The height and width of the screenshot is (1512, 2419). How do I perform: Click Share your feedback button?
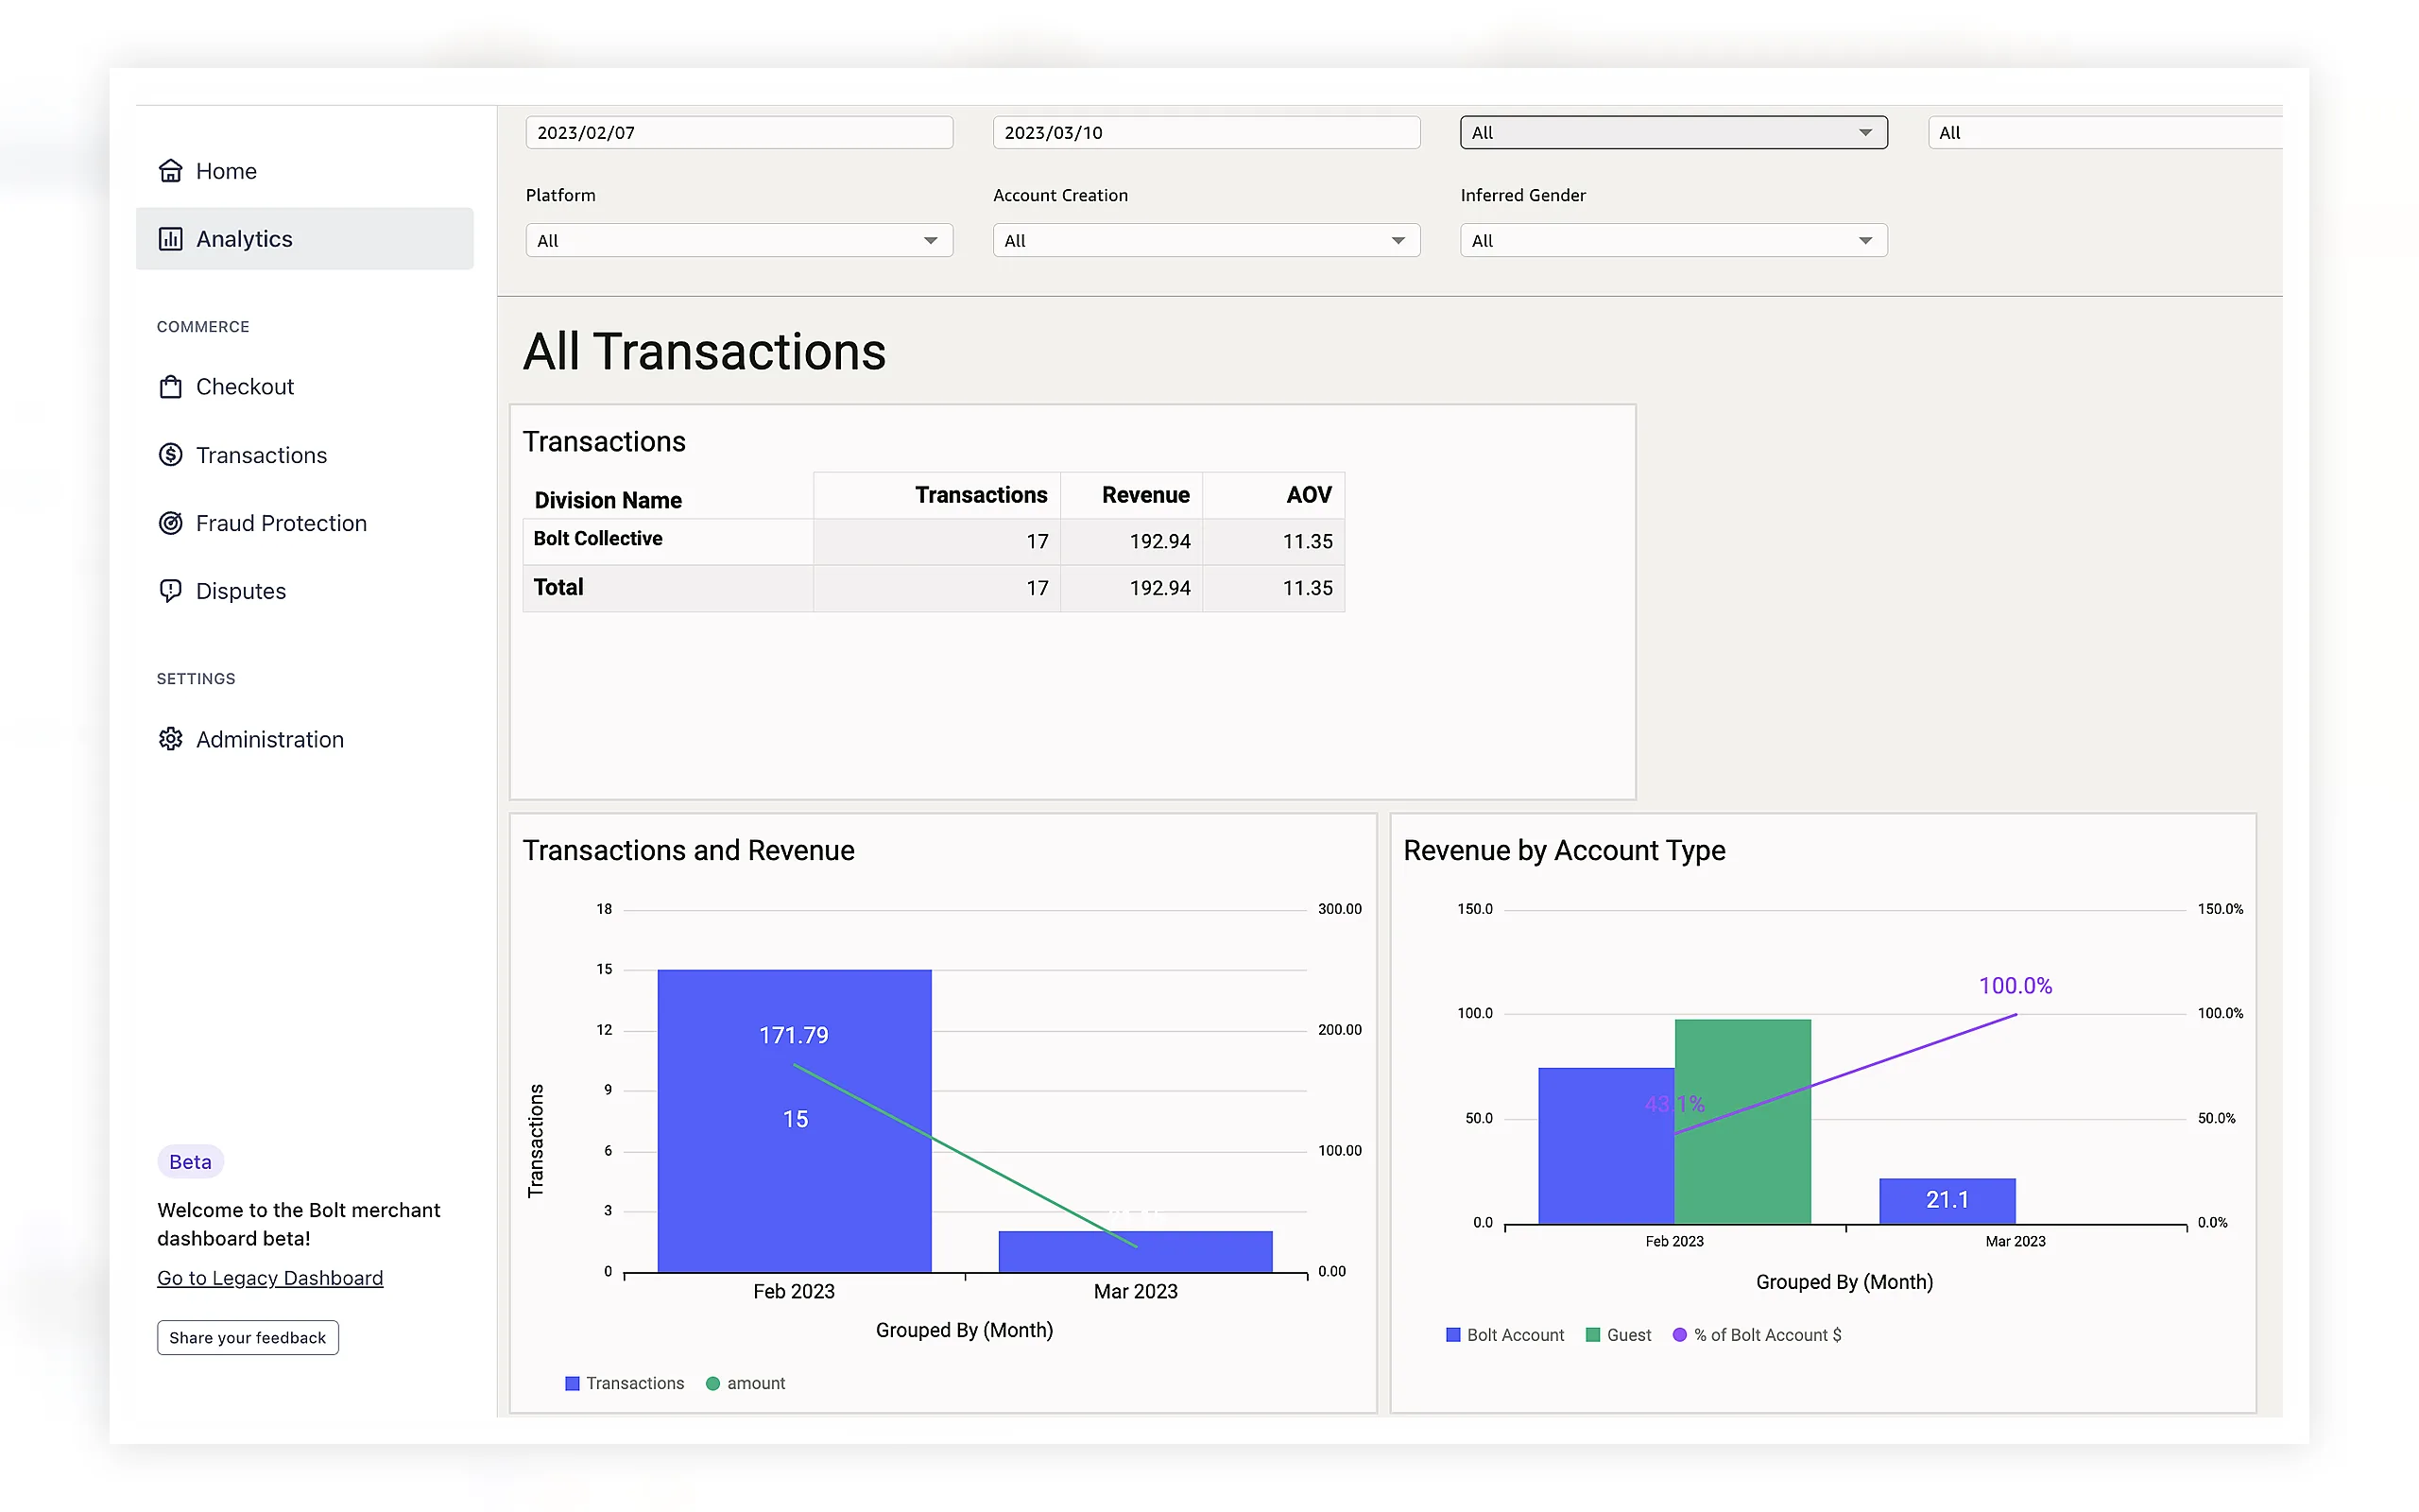tap(248, 1338)
